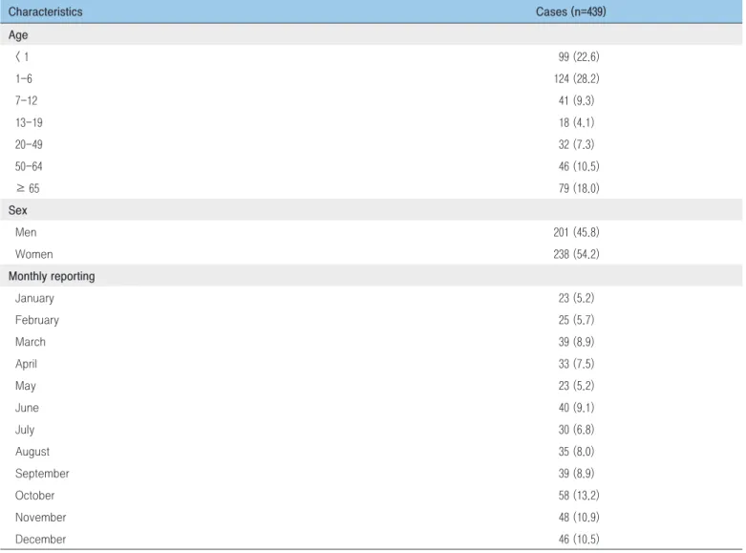Select the value '99 (22.6)'
Image resolution: width=746 pixels, height=553 pixels.
pos(579,57)
